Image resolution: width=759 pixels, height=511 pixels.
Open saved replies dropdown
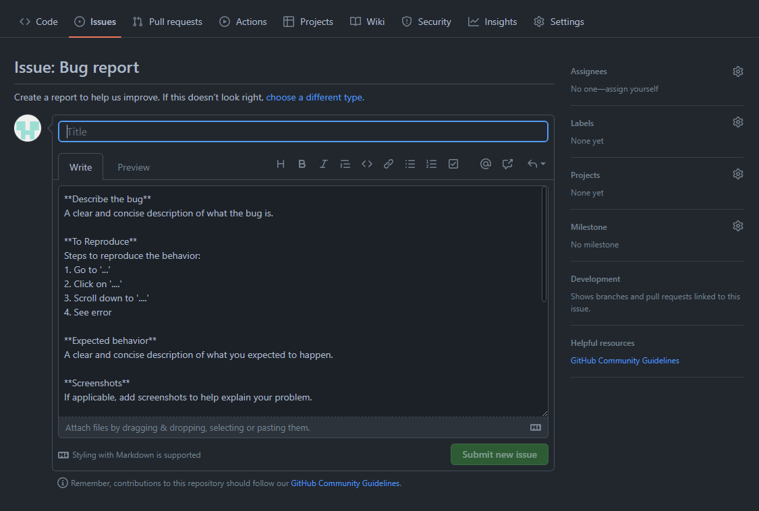tap(536, 164)
